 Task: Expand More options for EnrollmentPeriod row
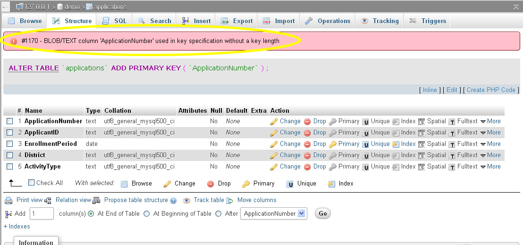[x=490, y=144]
